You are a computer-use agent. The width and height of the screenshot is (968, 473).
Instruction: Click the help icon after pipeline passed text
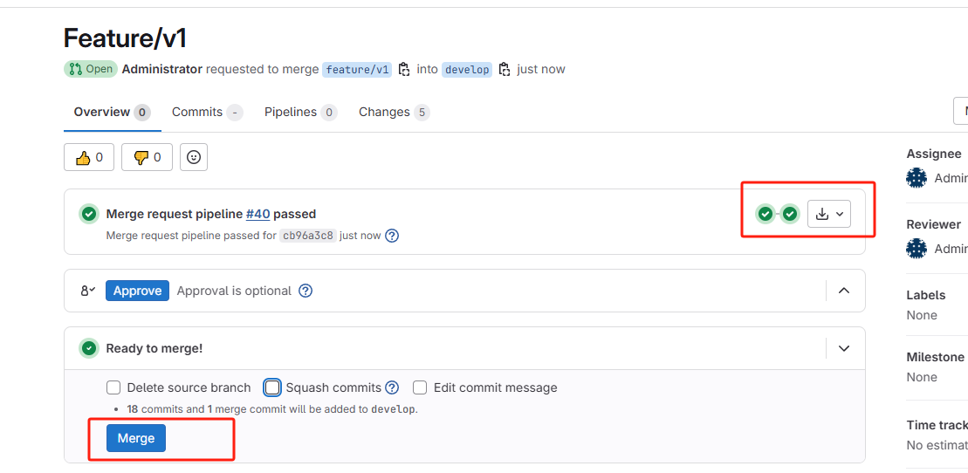(x=392, y=236)
